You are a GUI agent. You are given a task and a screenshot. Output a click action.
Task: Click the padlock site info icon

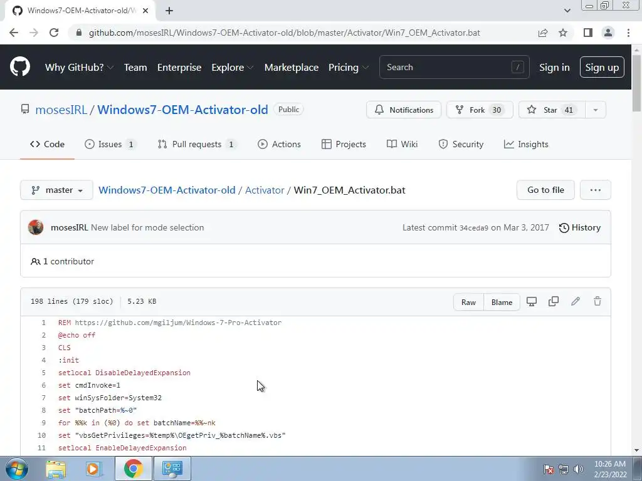(79, 33)
